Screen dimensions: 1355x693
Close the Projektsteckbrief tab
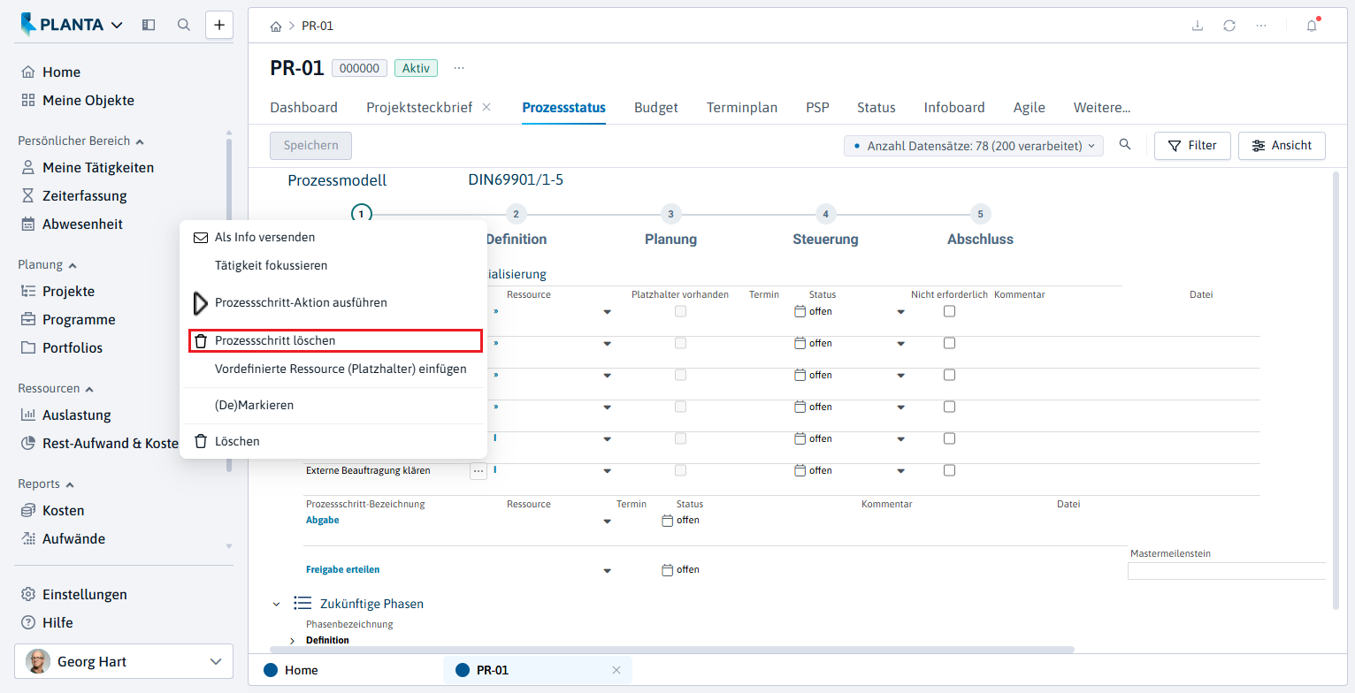pos(486,107)
